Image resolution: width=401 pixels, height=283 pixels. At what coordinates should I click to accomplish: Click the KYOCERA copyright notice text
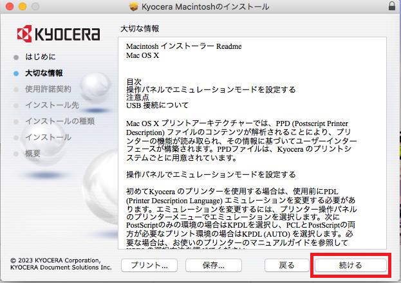(x=57, y=263)
